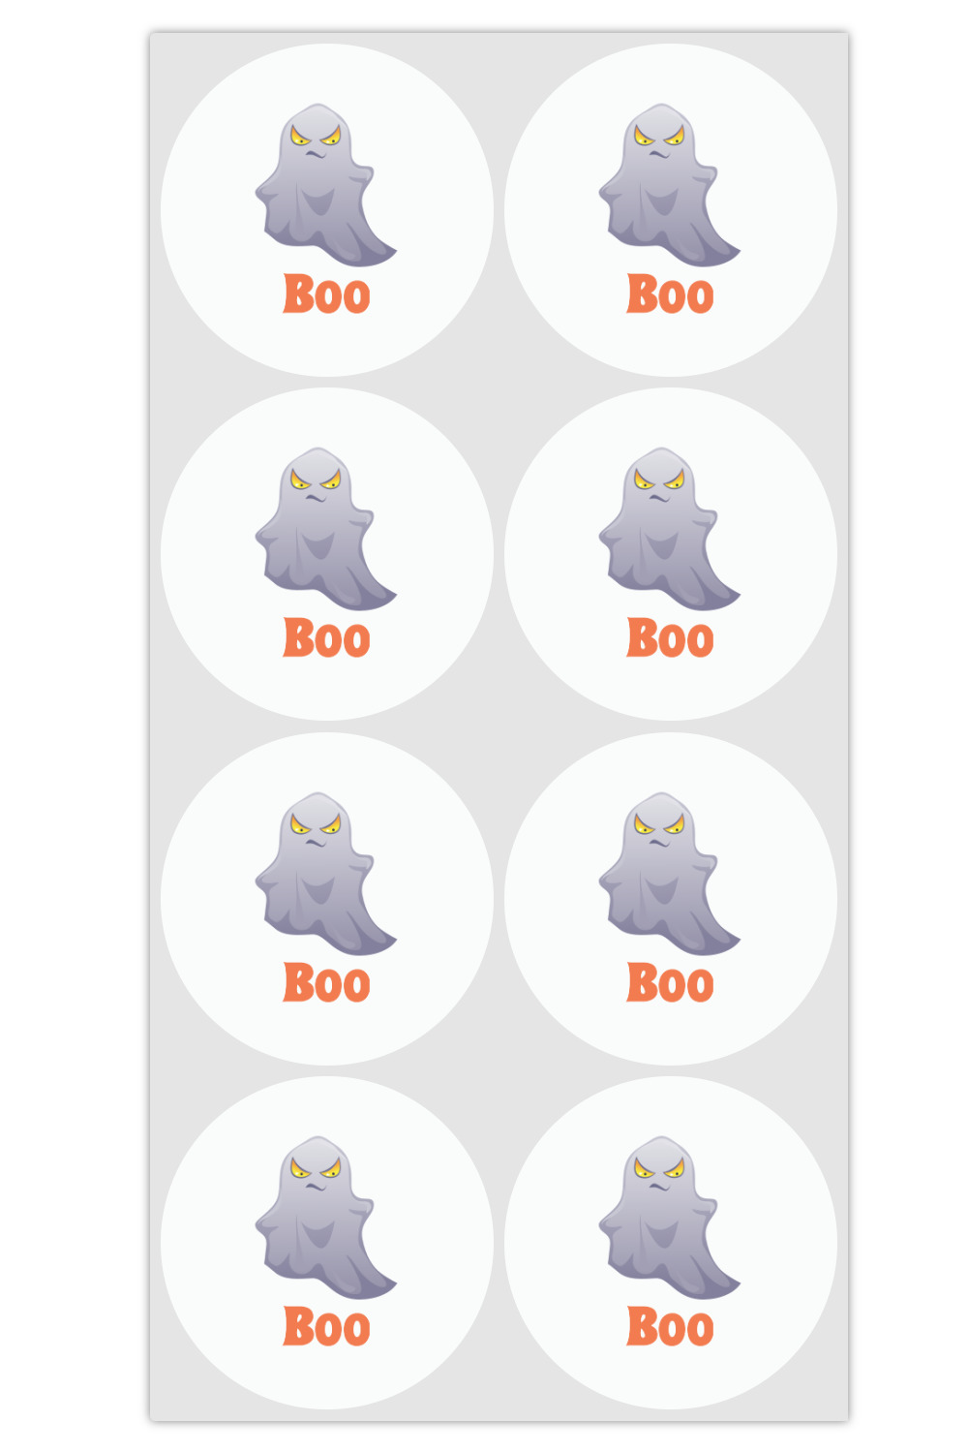Select the gray sheet center between middle stickers
The height and width of the screenshot is (1453, 968).
[499, 726]
